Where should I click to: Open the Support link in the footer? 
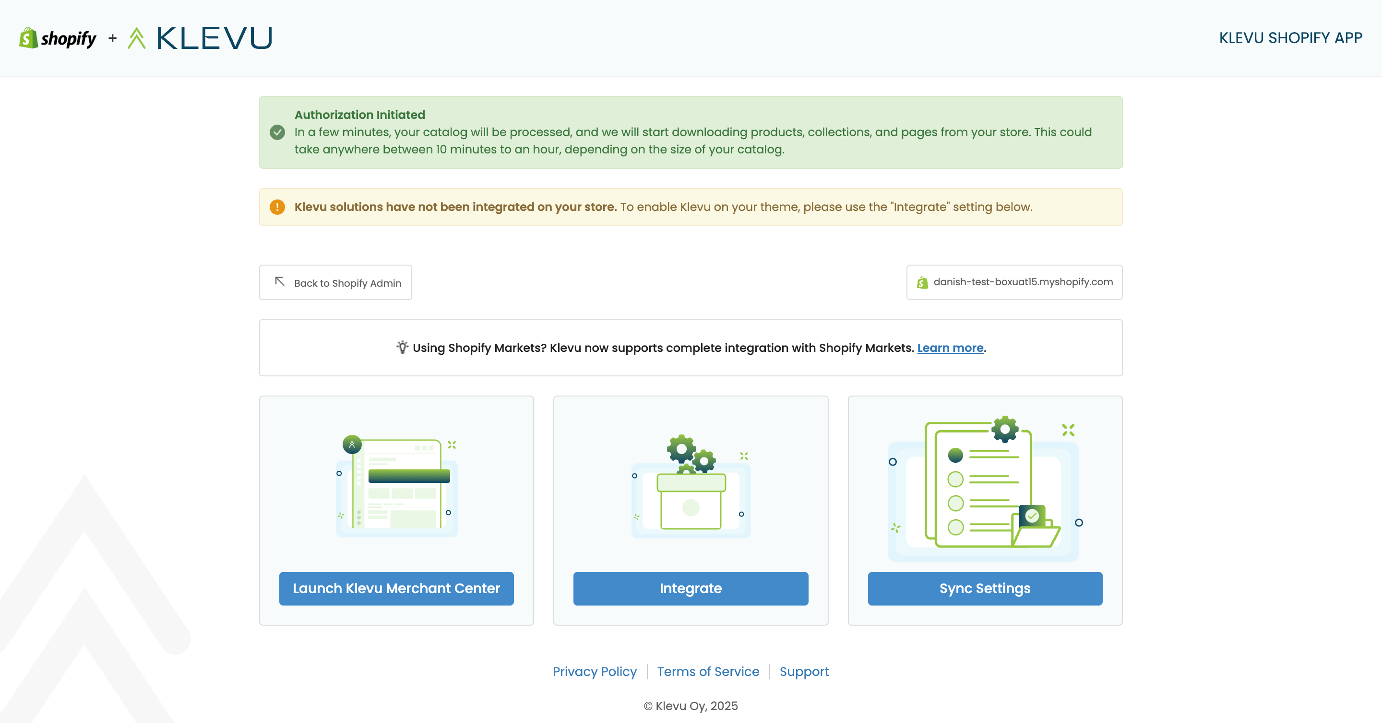pyautogui.click(x=804, y=672)
